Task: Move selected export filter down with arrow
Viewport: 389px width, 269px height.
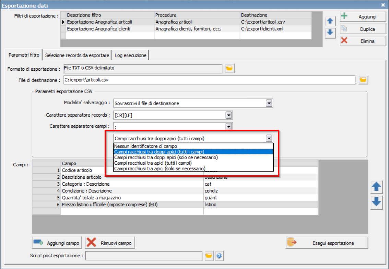Action: (330, 33)
